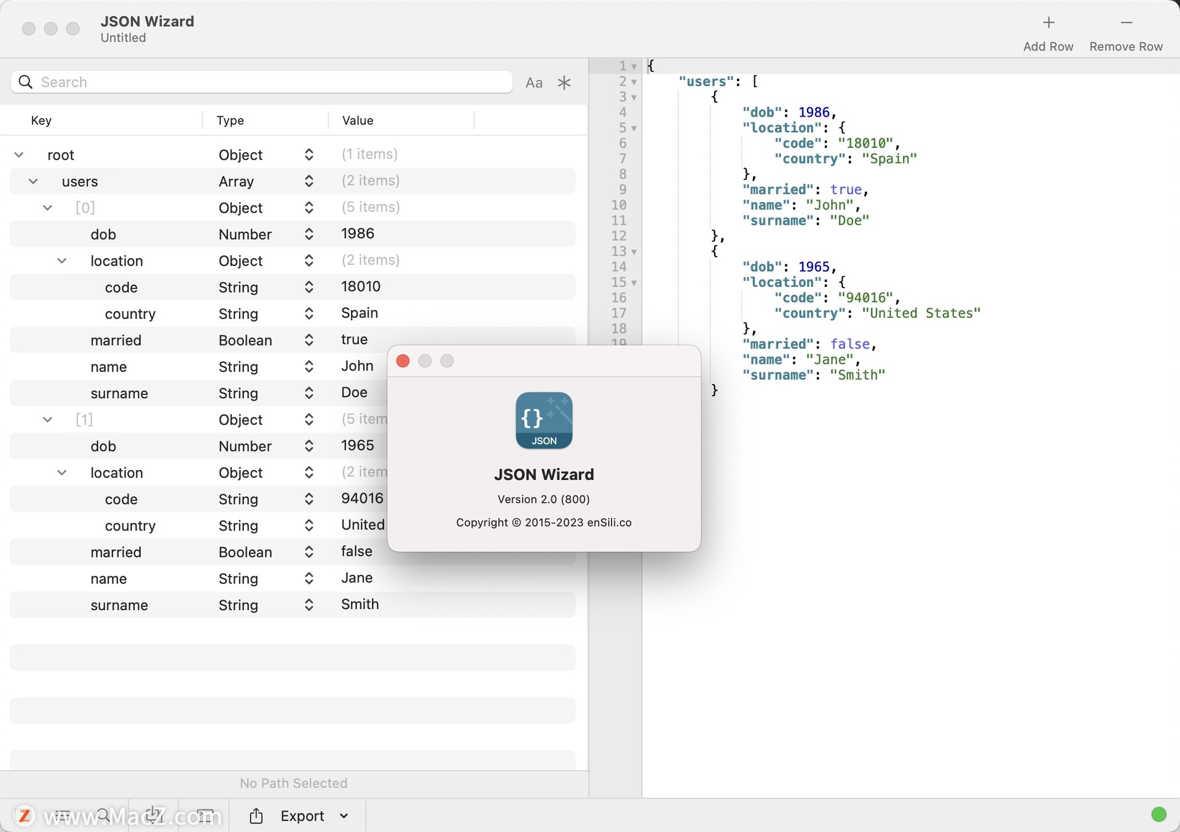Click the No Path Selected status bar
This screenshot has height=832, width=1180.
pyautogui.click(x=294, y=783)
